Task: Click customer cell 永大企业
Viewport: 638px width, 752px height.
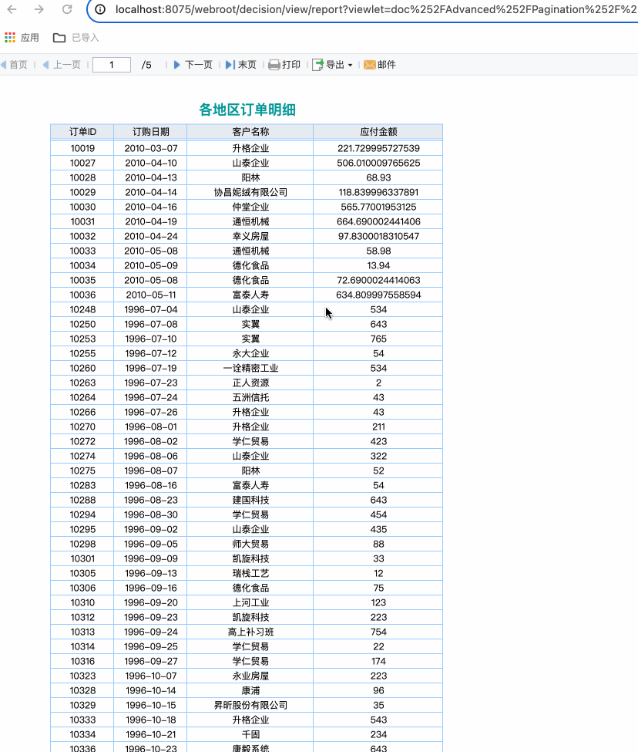Action: pyautogui.click(x=250, y=353)
